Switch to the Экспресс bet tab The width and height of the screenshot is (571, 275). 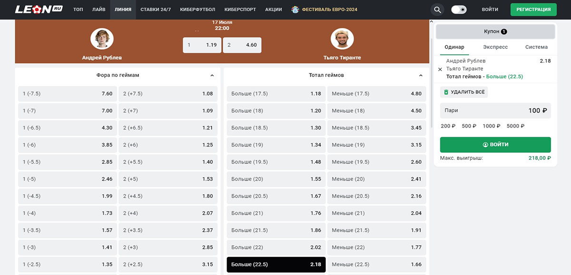click(495, 47)
